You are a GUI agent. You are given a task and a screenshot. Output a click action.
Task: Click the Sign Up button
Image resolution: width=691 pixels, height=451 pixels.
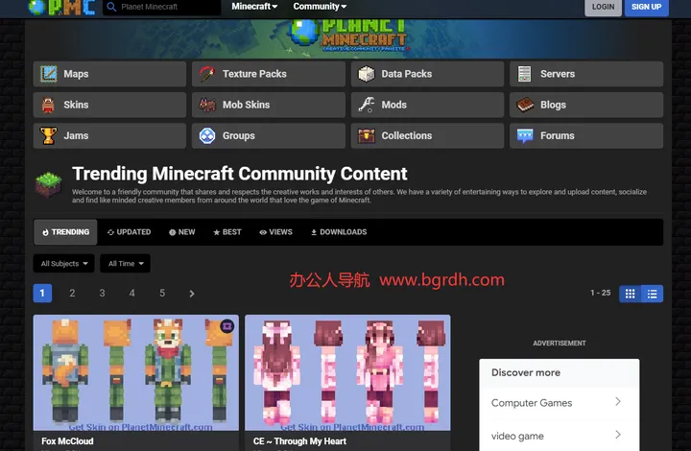(647, 7)
